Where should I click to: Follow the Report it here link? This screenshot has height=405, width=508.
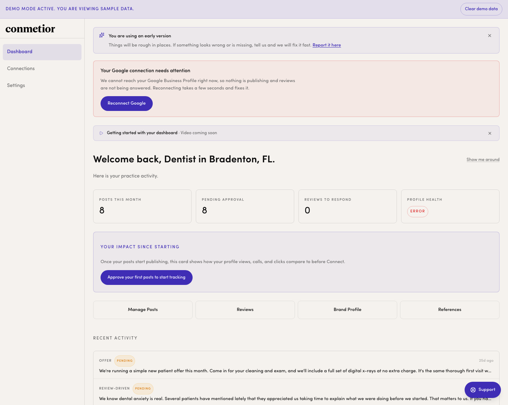[327, 45]
